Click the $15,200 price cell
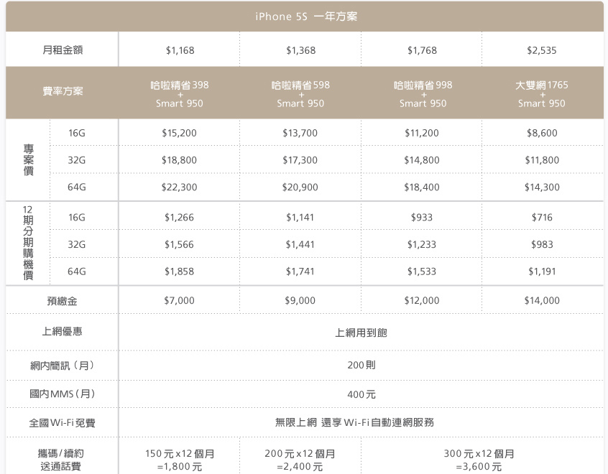Screen dimensions: 608x474 click(179, 133)
